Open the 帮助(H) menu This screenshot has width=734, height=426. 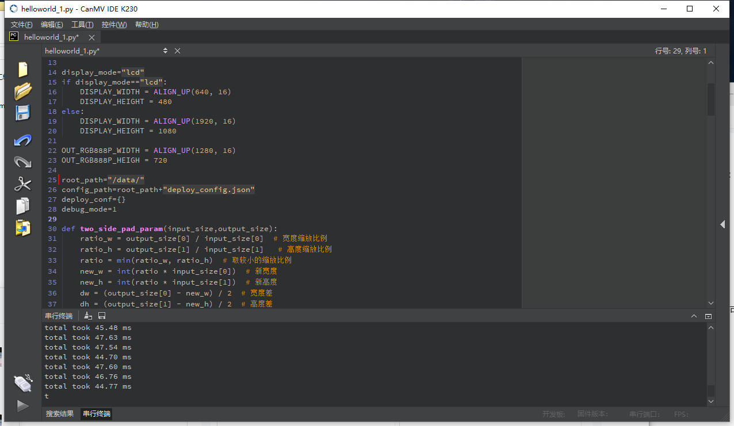(x=147, y=25)
